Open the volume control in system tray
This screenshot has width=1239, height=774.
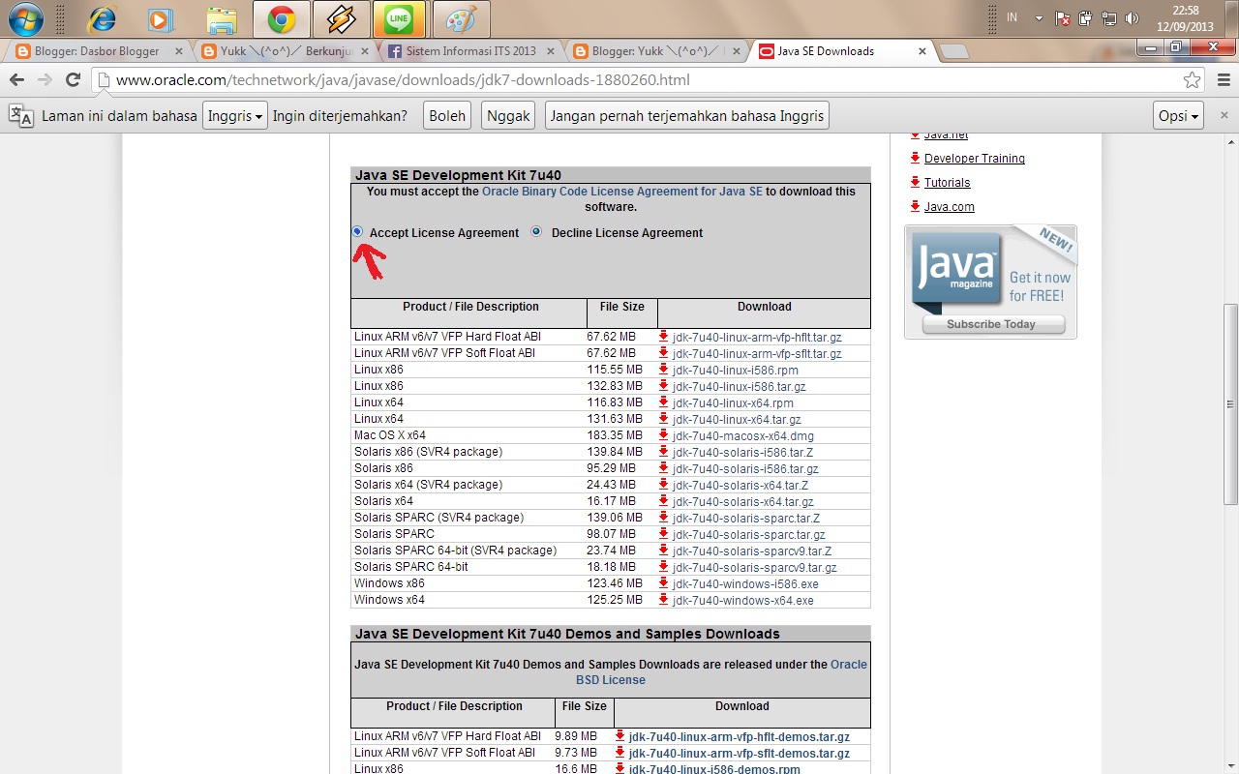pos(1132,16)
